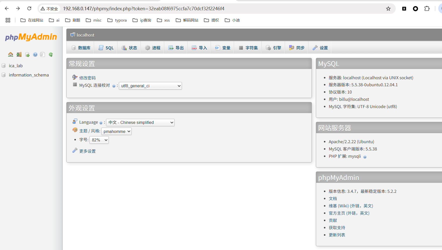Open the 引擎 tab

pyautogui.click(x=273, y=48)
